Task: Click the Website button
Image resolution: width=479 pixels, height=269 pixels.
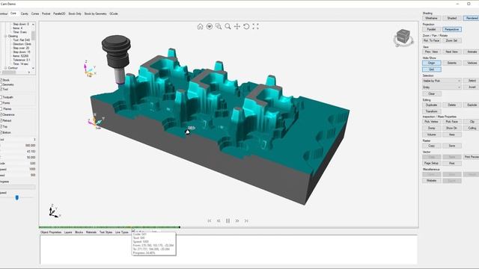Action: pyautogui.click(x=431, y=181)
